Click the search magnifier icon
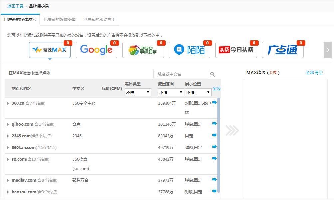The width and height of the screenshot is (334, 200). [213, 74]
